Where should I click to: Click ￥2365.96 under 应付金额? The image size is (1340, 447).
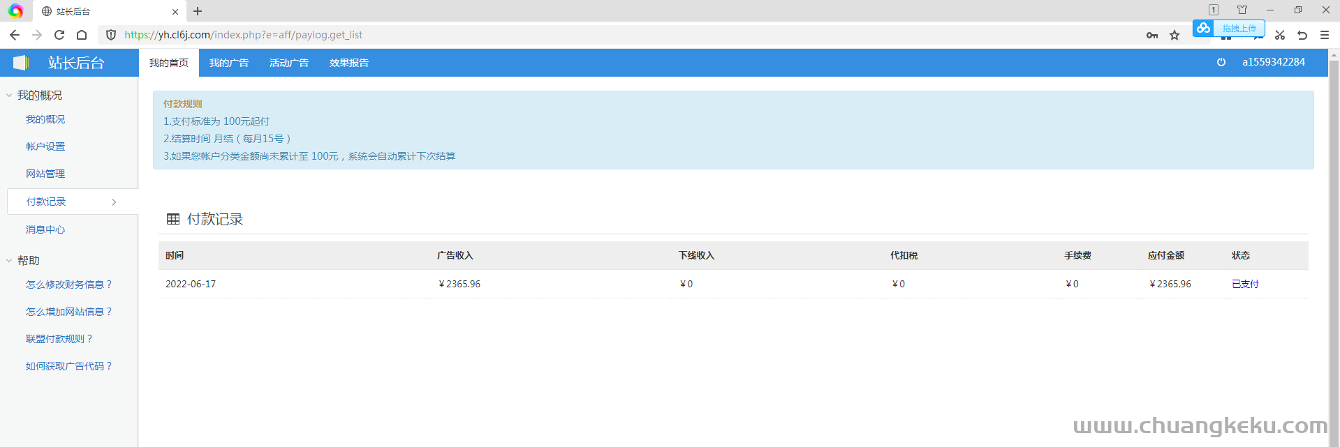pyautogui.click(x=1170, y=284)
